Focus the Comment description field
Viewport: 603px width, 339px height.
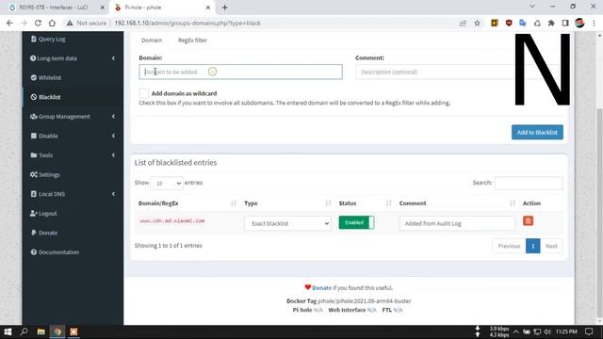[x=458, y=72]
